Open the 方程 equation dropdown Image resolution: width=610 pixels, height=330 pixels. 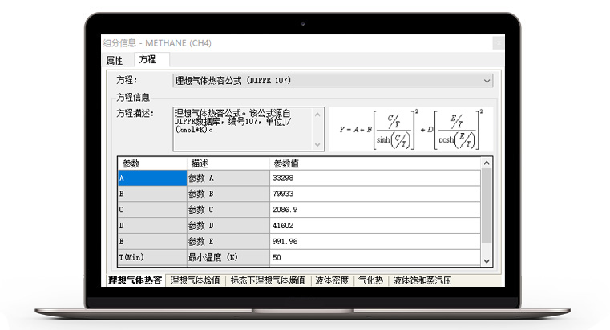click(x=487, y=81)
